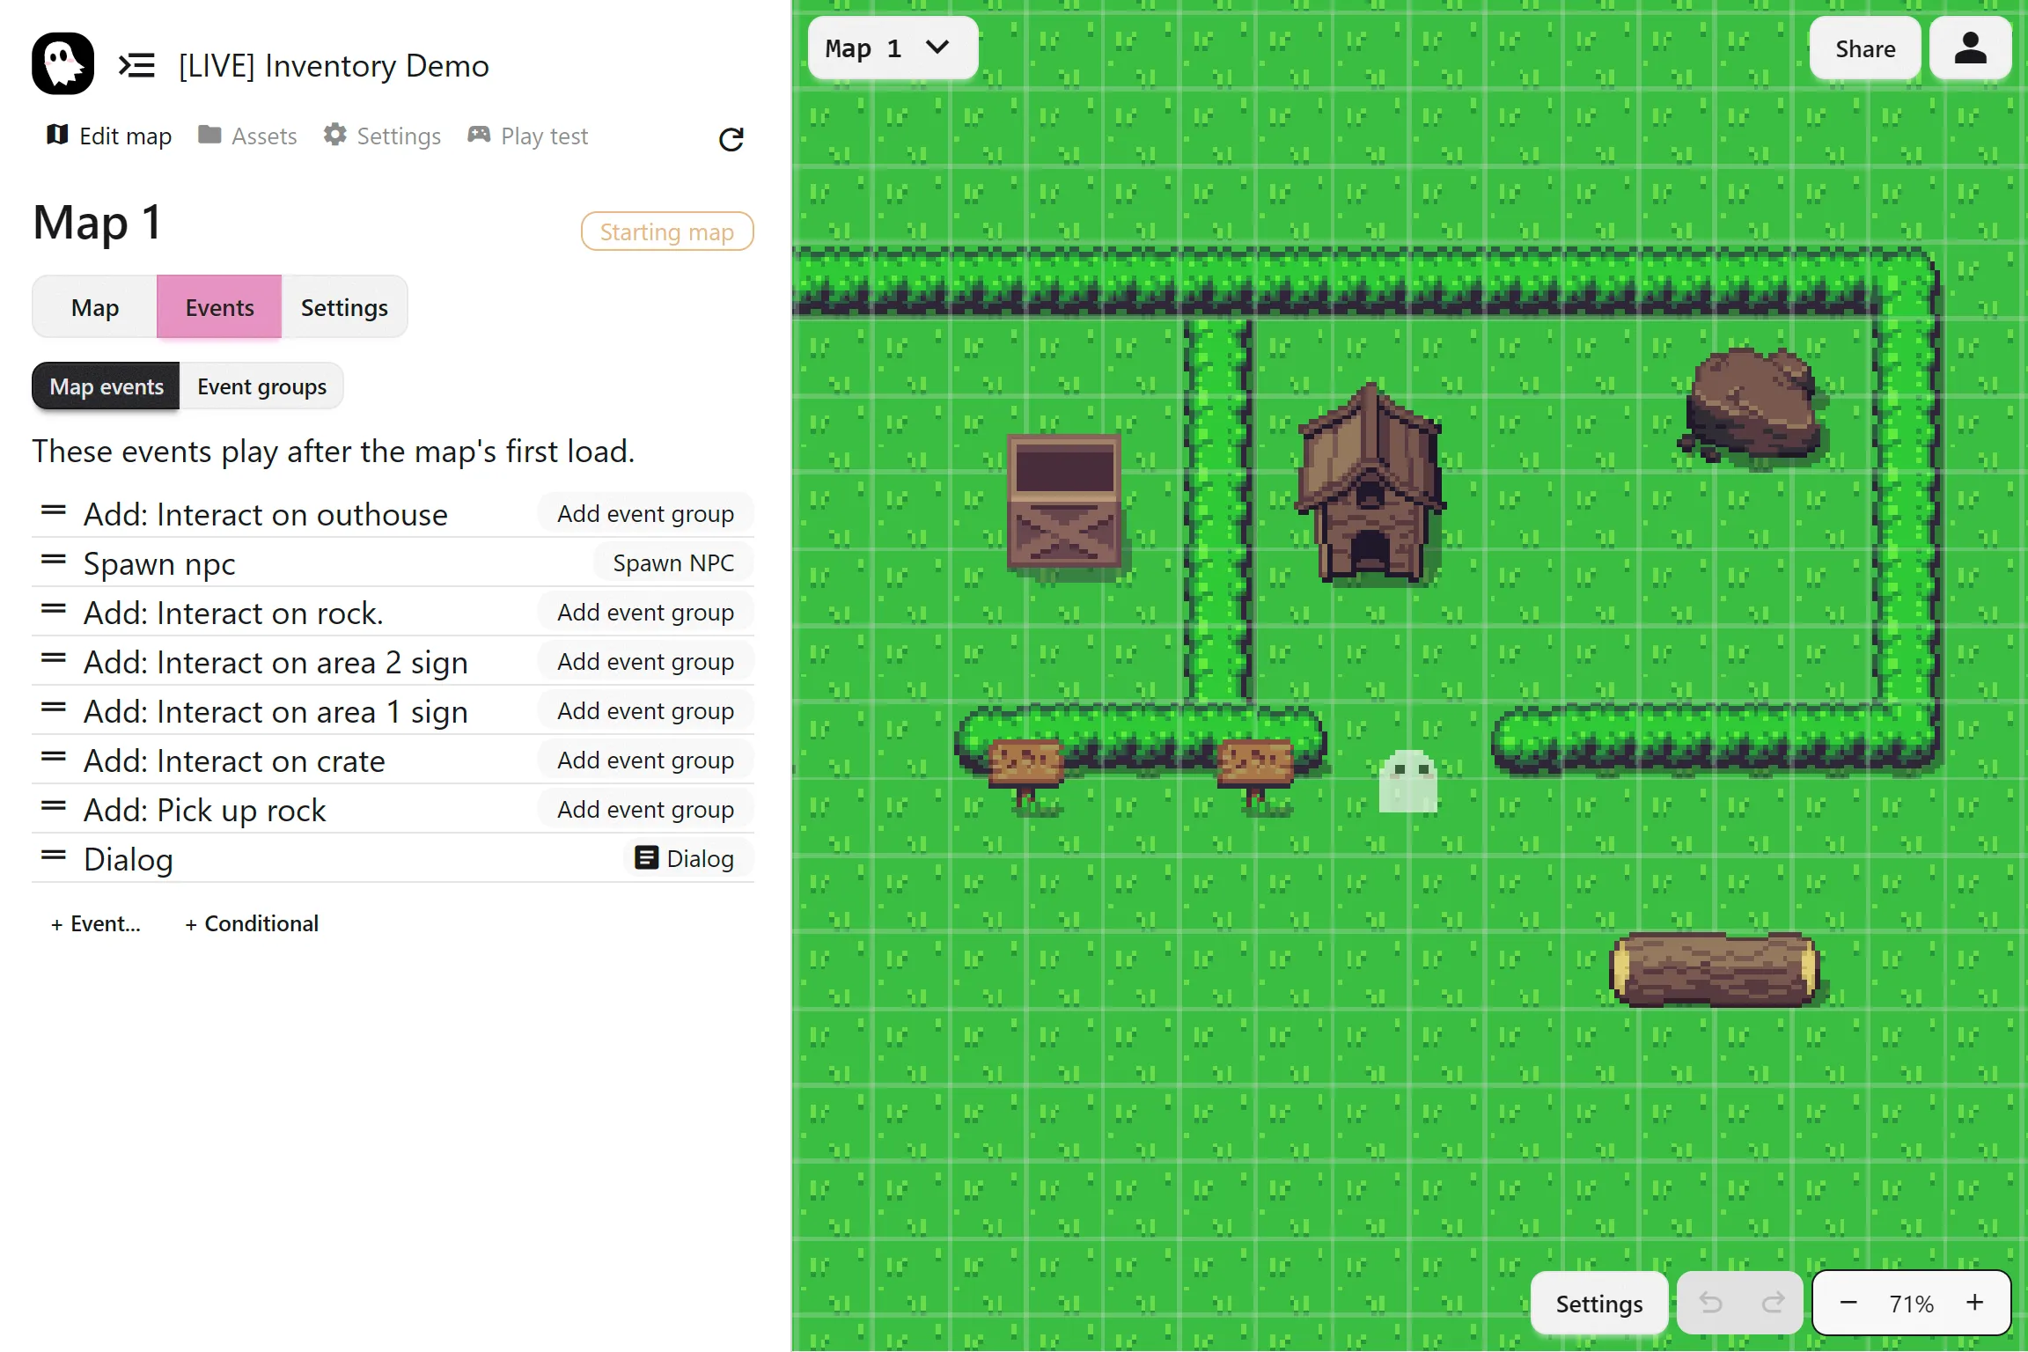Click the redo arrow icon
This screenshot has width=2028, height=1352.
coord(1773,1303)
